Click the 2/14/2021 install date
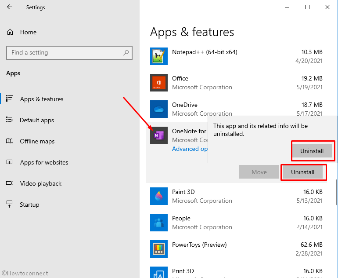This screenshot has height=278, width=338. [x=309, y=227]
